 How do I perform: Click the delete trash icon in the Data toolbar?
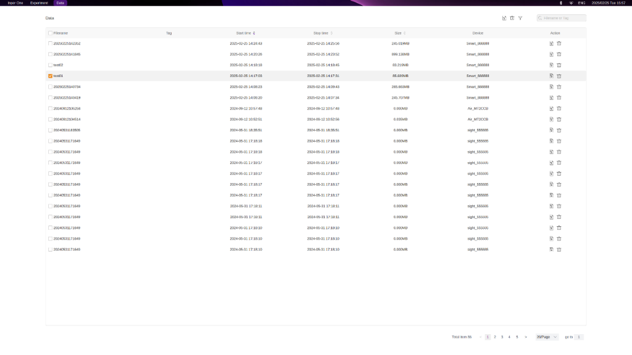click(512, 18)
